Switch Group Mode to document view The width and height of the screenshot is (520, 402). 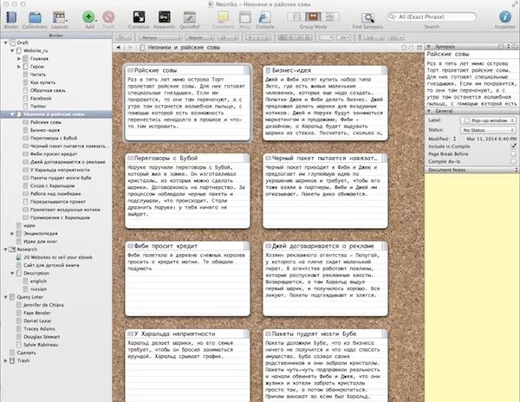click(296, 16)
